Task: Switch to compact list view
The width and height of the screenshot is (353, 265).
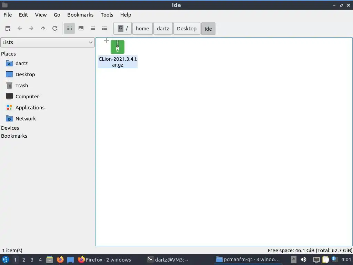Action: [x=93, y=28]
